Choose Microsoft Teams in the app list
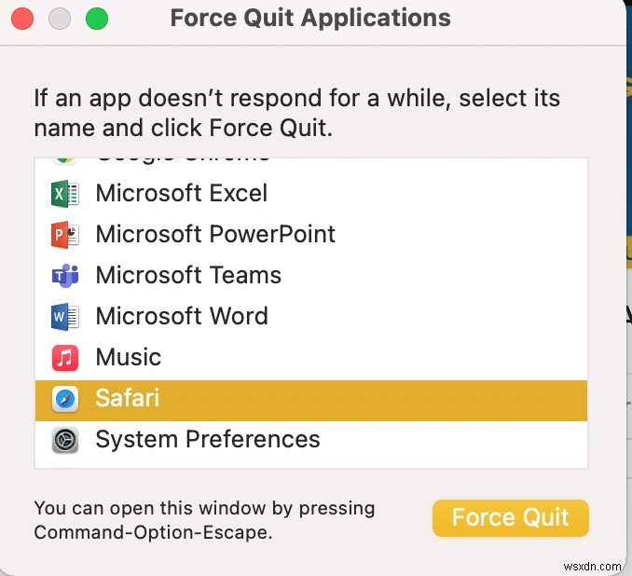This screenshot has width=632, height=576. pos(188,276)
